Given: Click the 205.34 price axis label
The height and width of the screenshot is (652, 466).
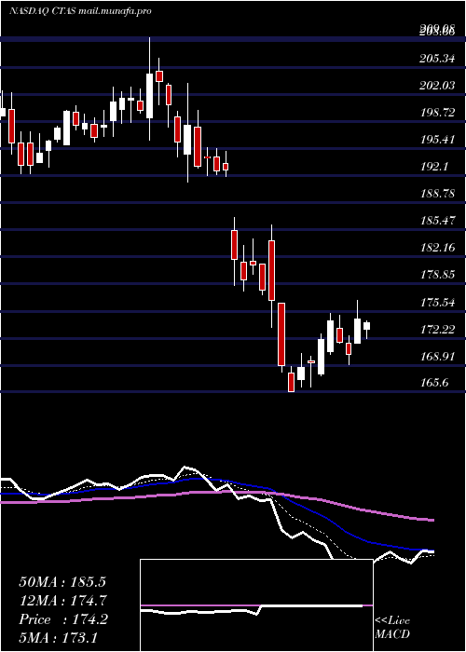Looking at the screenshot, I should pos(436,59).
